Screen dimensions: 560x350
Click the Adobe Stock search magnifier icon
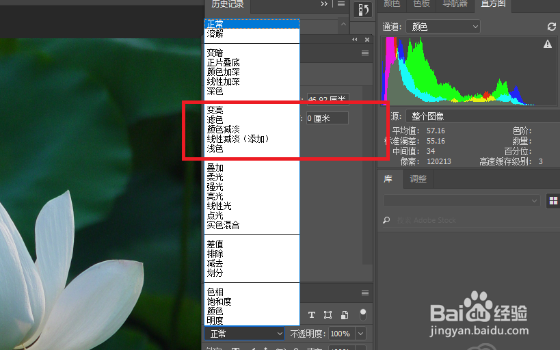point(386,220)
